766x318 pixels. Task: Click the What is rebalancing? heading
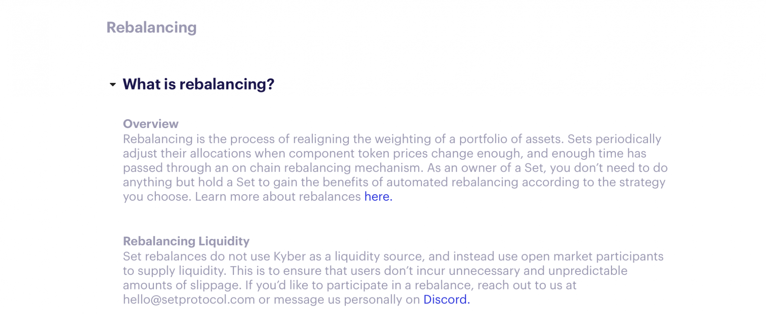point(198,84)
